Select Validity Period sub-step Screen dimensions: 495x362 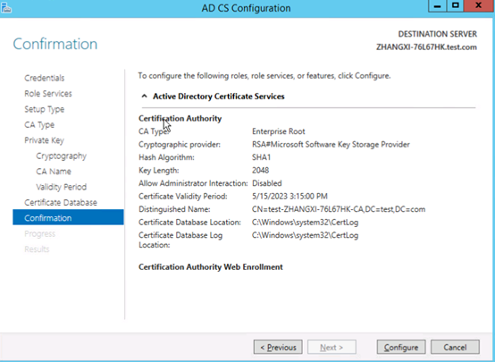[x=61, y=187]
